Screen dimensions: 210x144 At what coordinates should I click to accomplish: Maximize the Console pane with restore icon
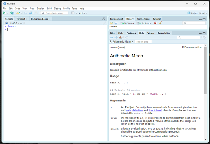click(104, 19)
